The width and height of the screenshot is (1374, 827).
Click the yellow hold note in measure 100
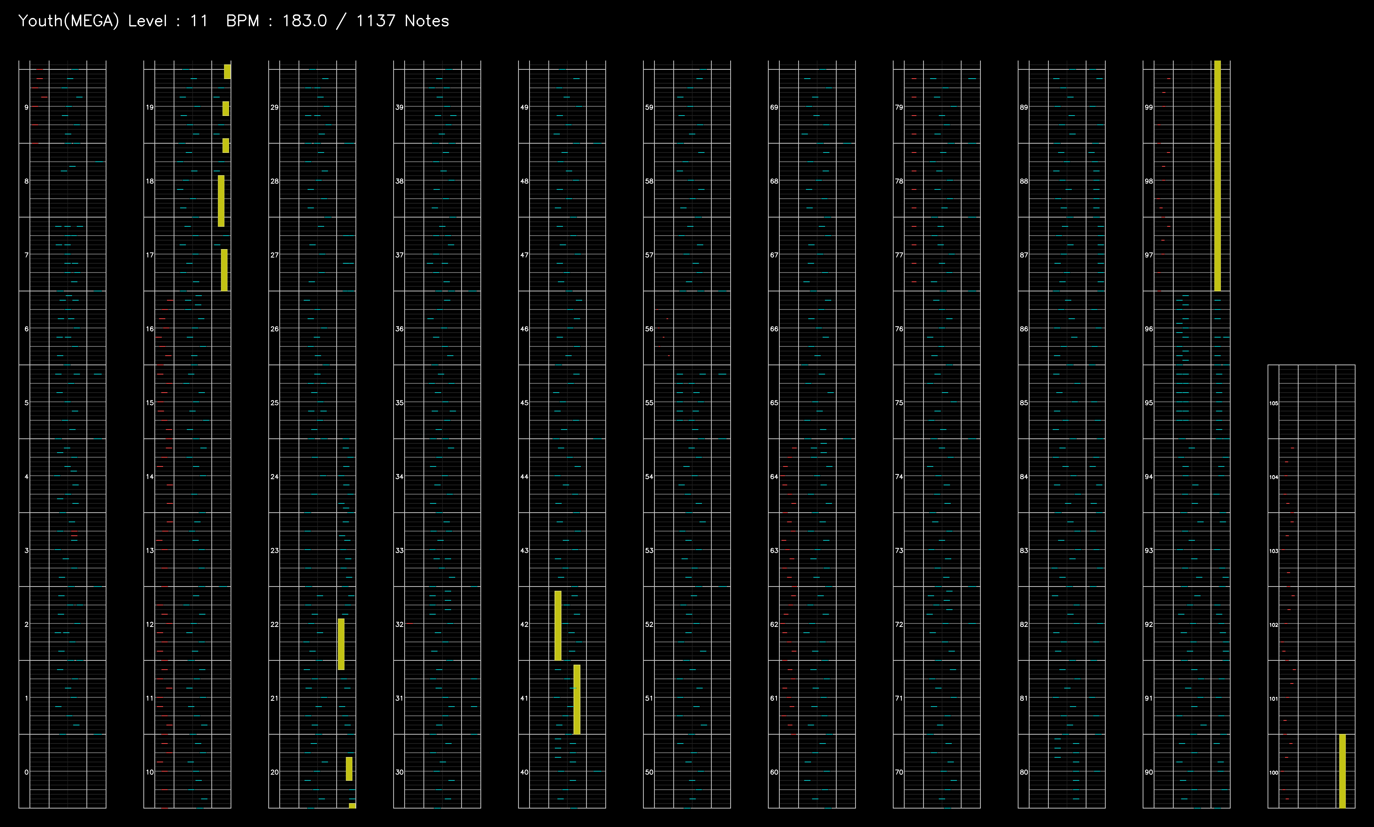coord(1342,771)
